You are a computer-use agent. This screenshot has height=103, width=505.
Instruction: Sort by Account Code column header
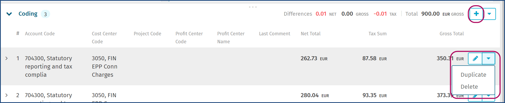pyautogui.click(x=40, y=34)
